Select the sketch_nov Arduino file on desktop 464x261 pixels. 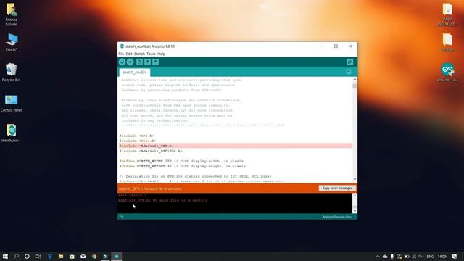tap(12, 133)
